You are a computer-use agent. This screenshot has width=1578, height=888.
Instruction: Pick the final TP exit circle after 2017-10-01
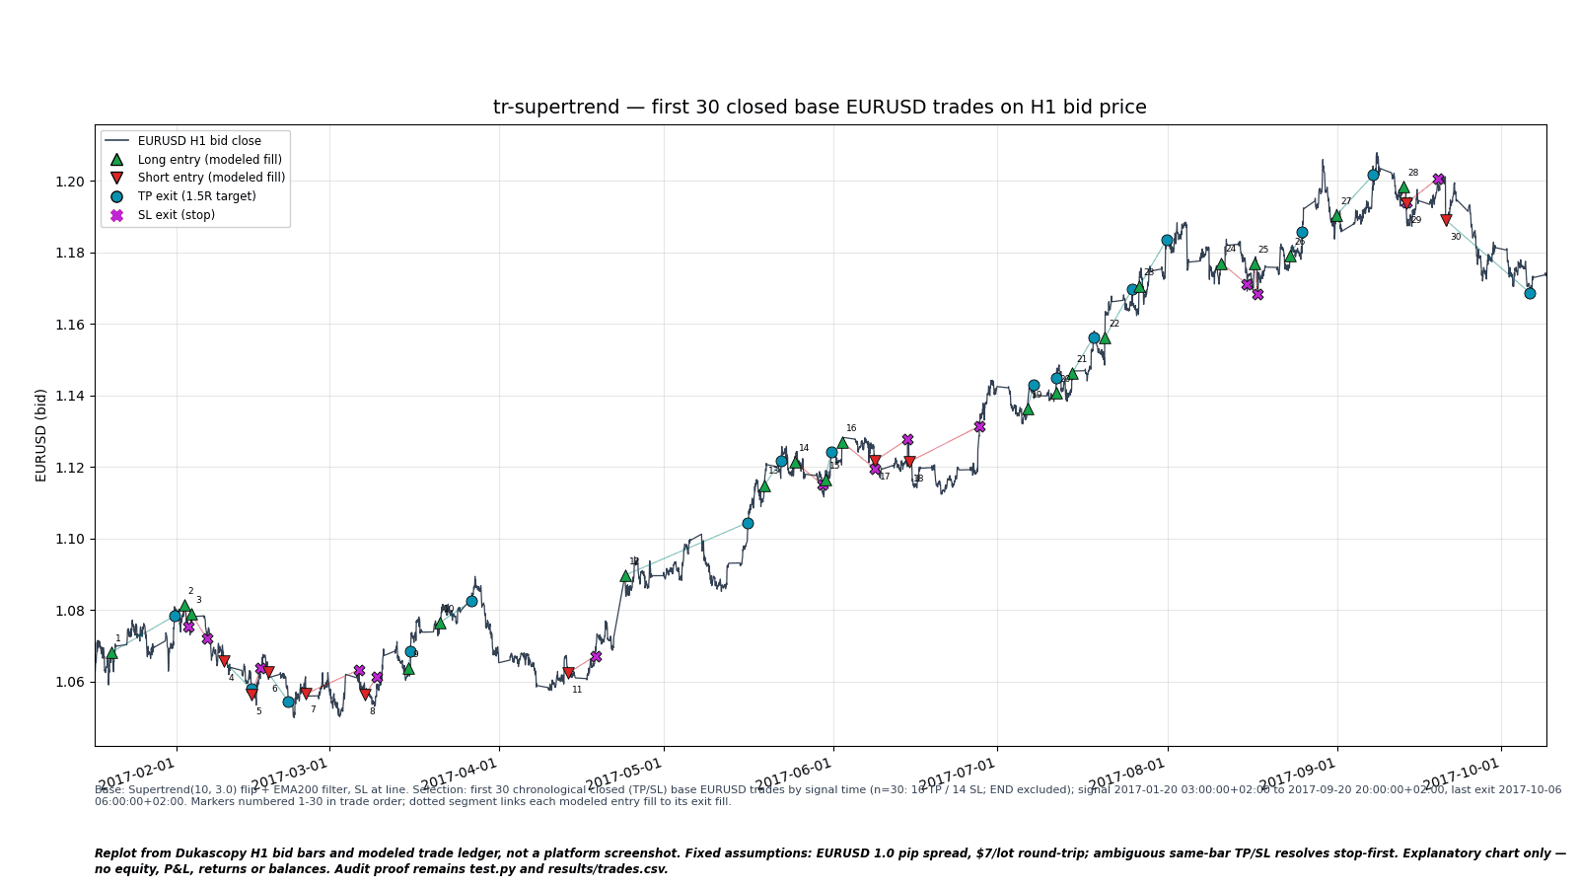click(1530, 293)
